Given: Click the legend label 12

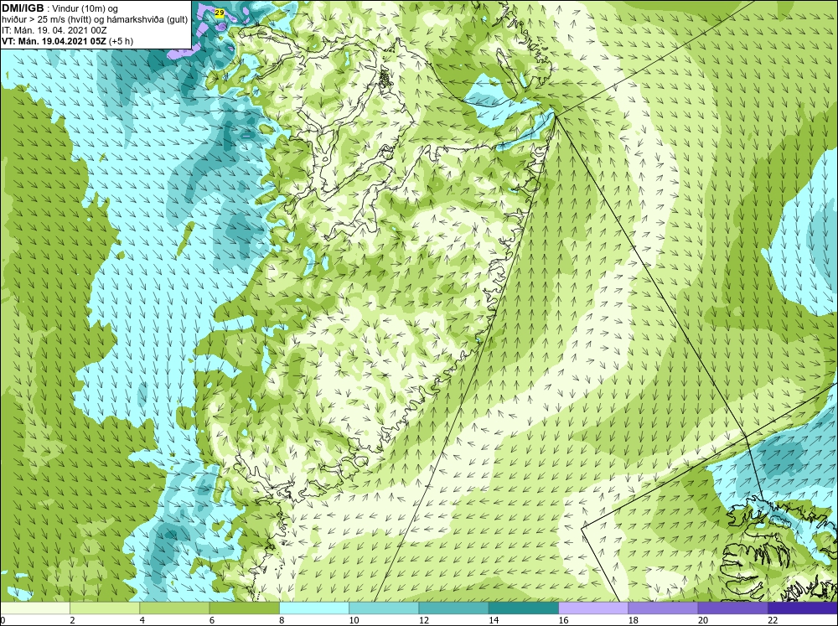Looking at the screenshot, I should 424,620.
